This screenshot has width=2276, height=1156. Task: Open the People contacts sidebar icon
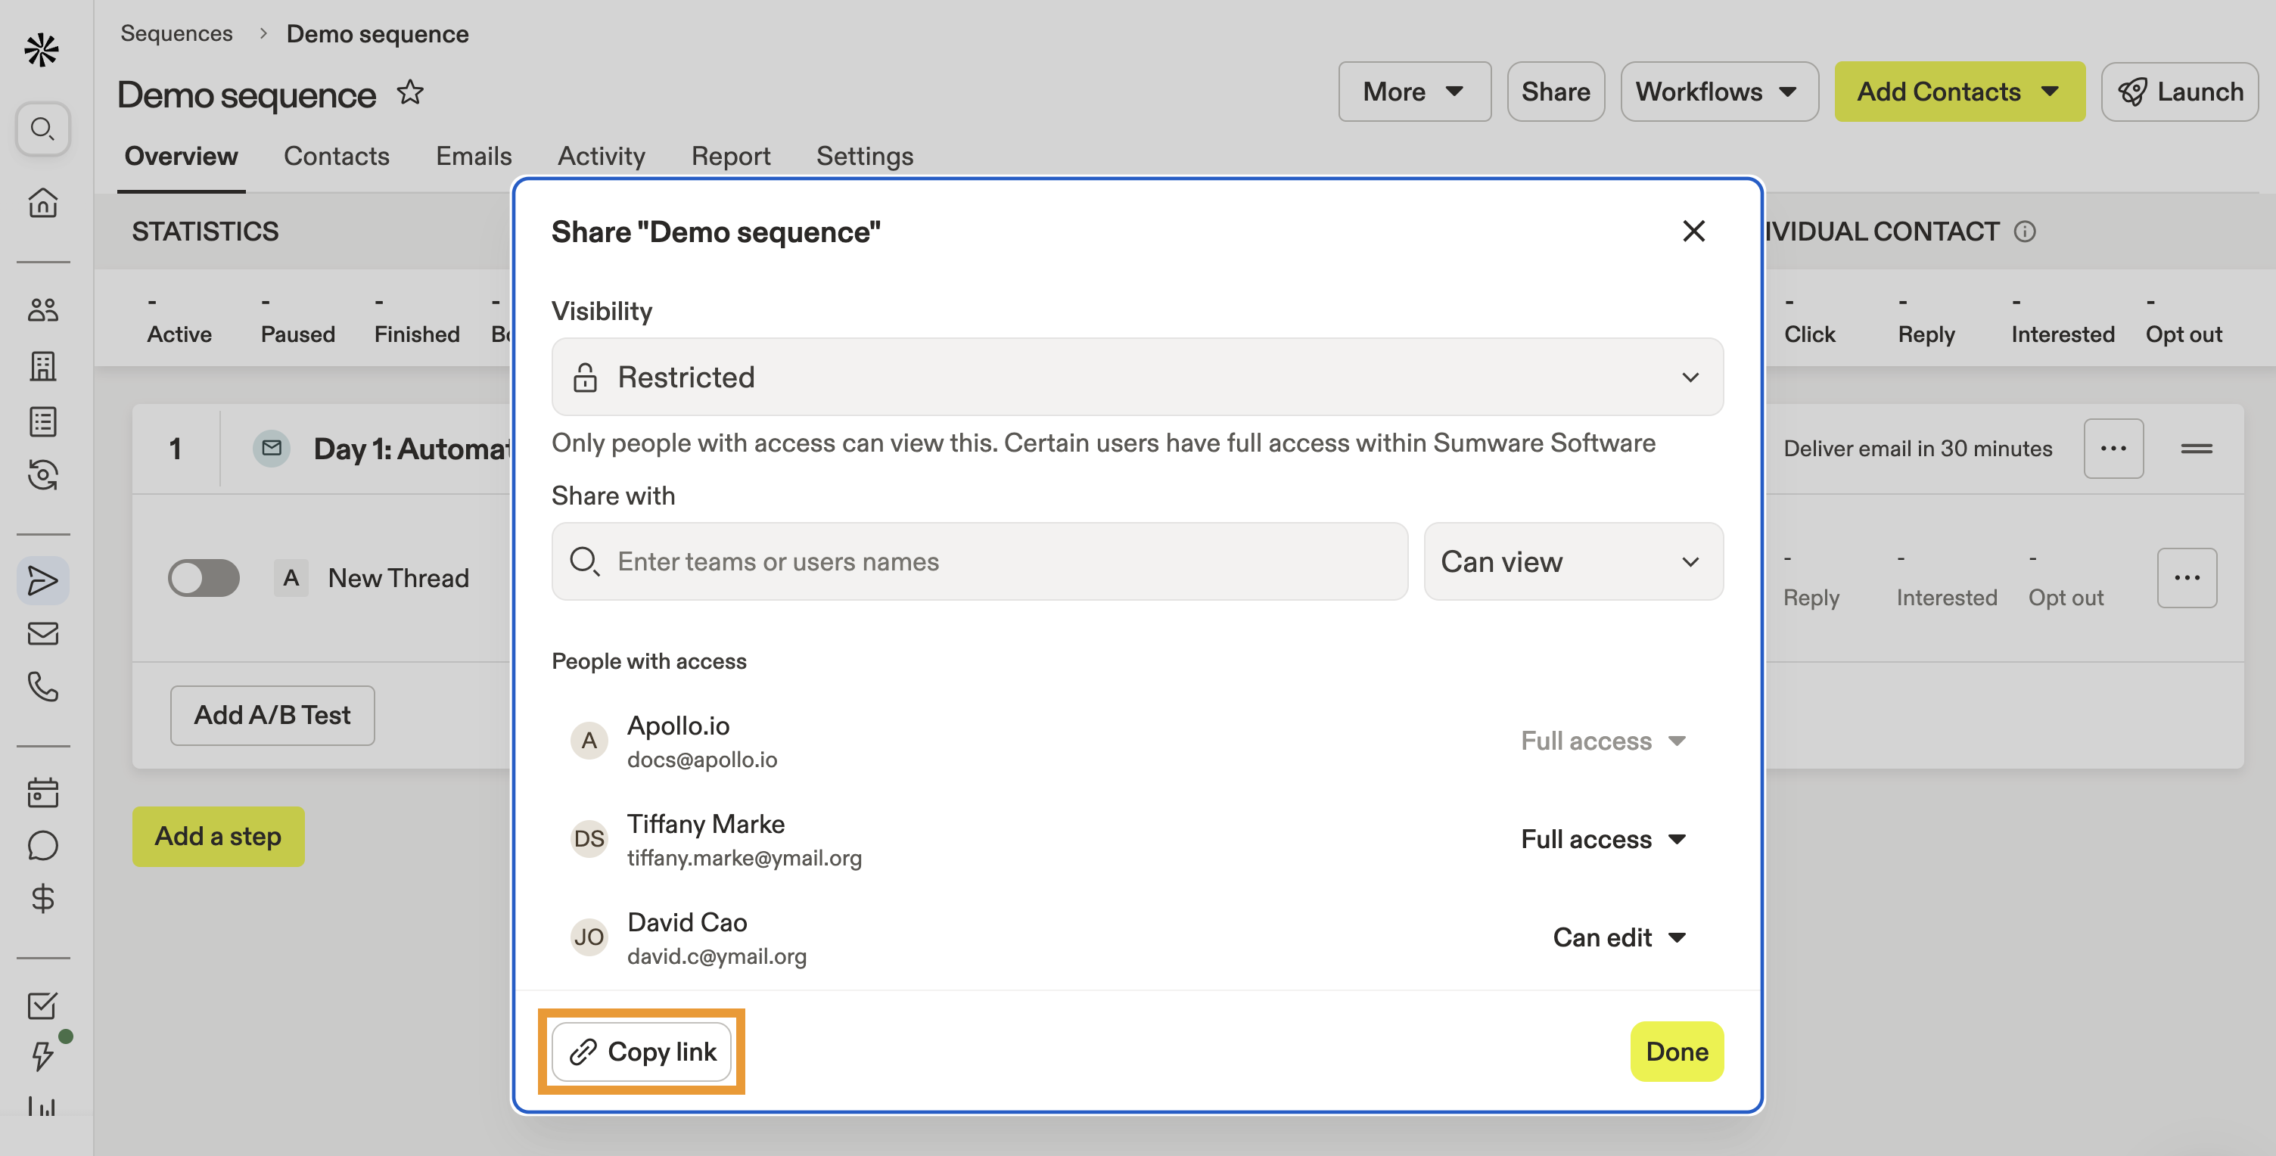pos(42,310)
